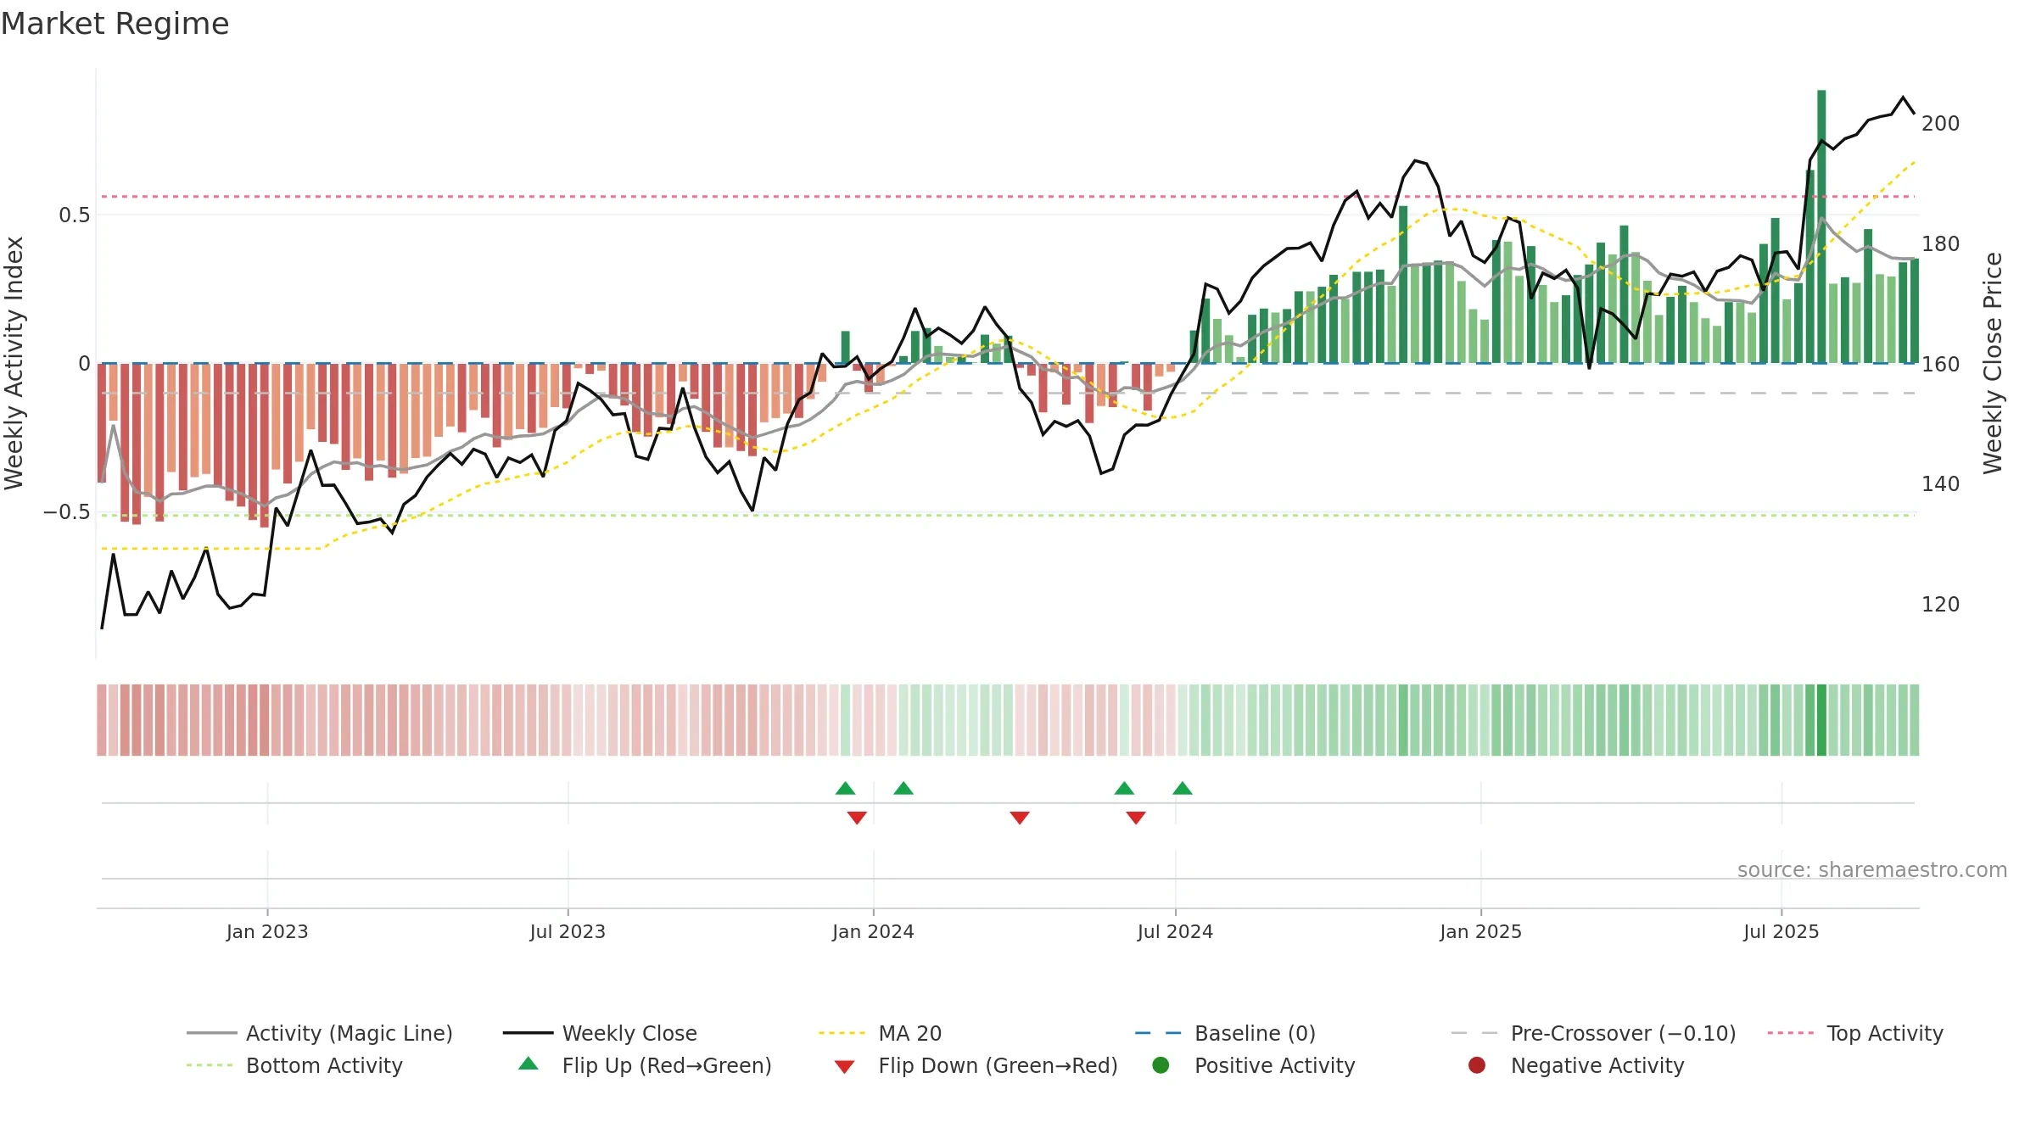Click the MA 20 legend entry
The height and width of the screenshot is (1145, 2036).
tap(881, 1033)
